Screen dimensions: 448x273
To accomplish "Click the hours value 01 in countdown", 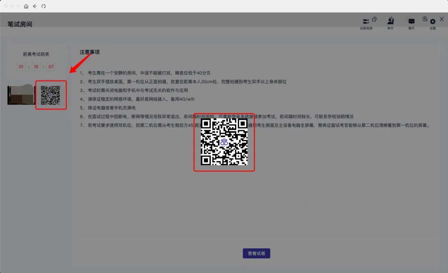I will 21,67.
